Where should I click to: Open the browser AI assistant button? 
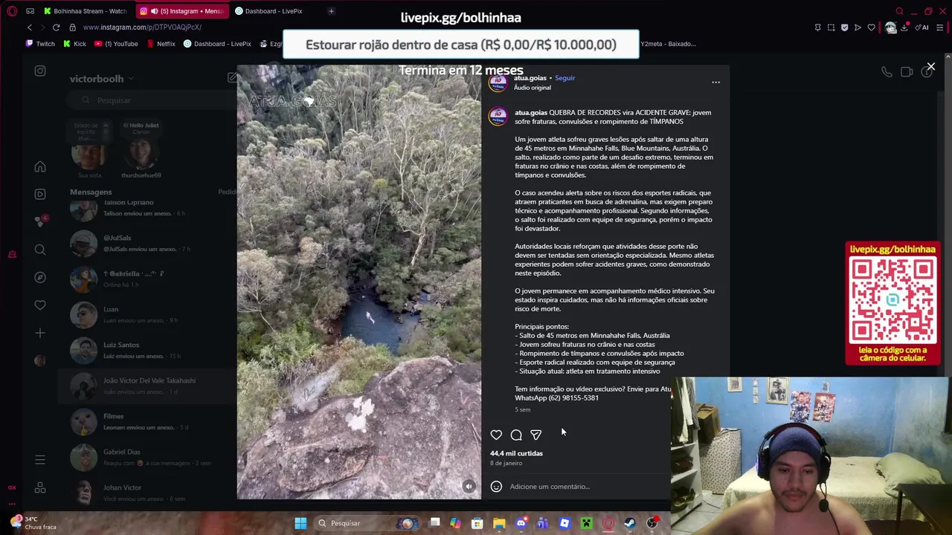tap(922, 27)
